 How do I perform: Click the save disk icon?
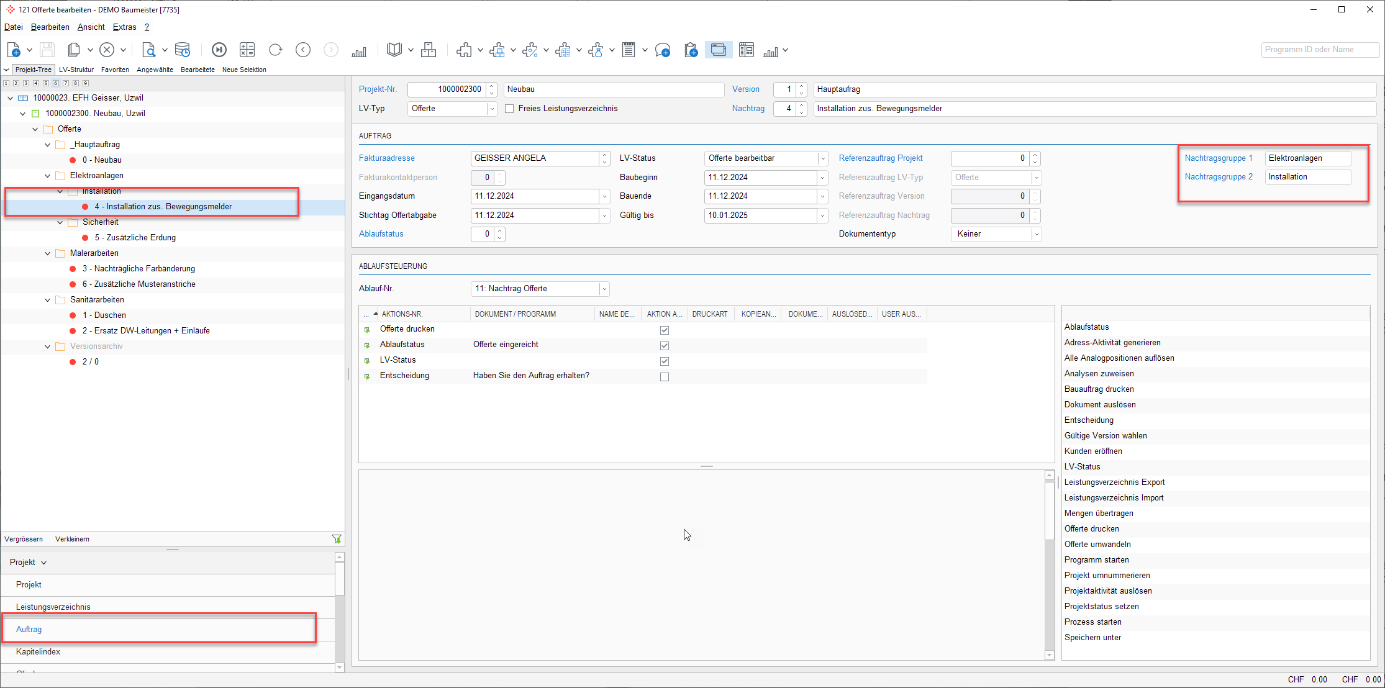47,50
